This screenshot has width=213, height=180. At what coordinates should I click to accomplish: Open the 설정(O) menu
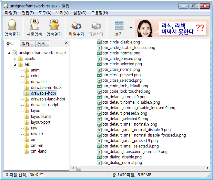(80, 13)
